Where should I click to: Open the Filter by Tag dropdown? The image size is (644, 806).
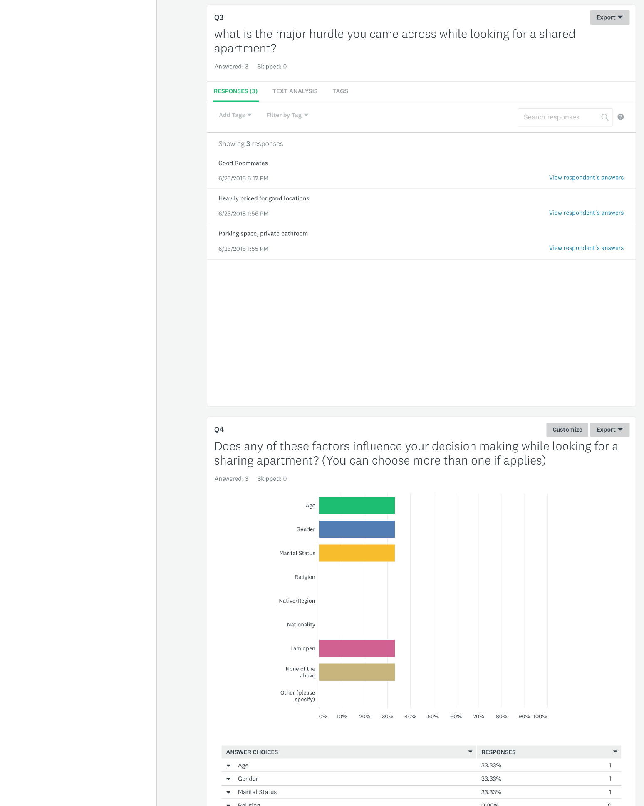coord(287,115)
